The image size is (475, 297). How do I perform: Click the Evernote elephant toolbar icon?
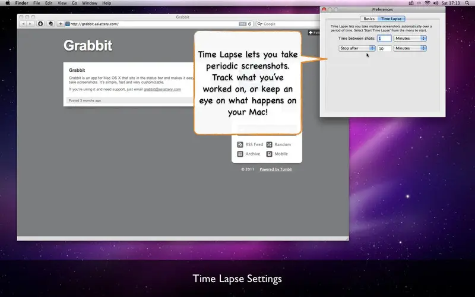tap(50, 24)
